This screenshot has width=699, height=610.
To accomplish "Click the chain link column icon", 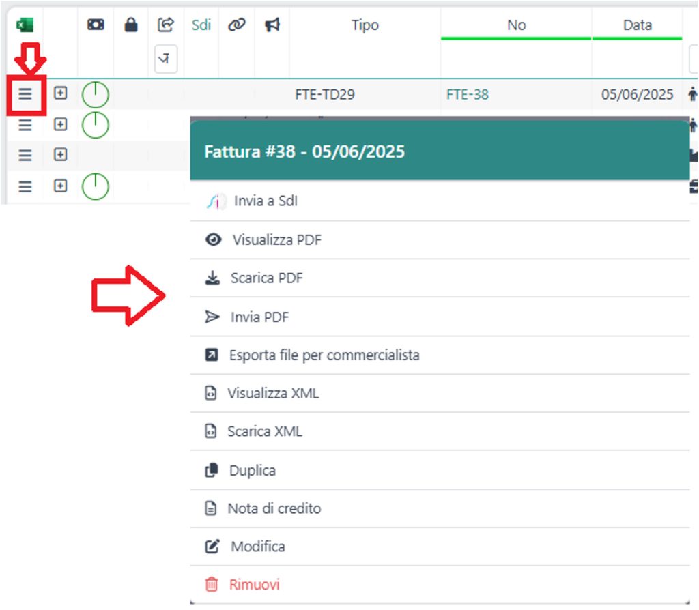I will point(236,25).
